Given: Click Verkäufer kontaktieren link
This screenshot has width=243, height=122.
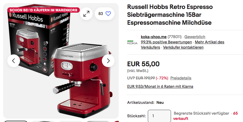Looking at the screenshot, I should coord(183,47).
